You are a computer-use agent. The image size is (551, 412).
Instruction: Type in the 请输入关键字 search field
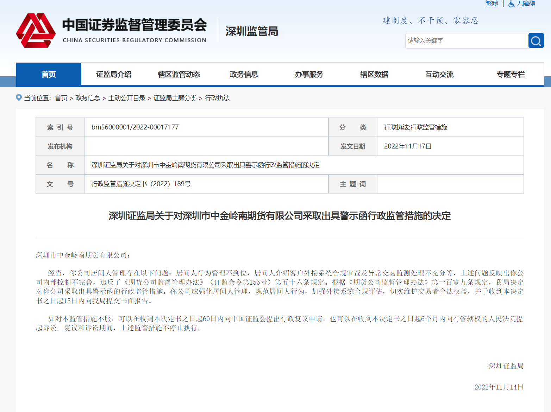point(467,41)
